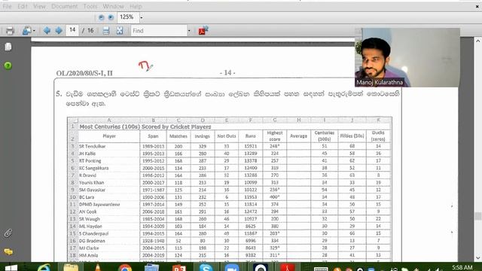Open the Attachments paperclip panel
Viewport: 482px width, 271px height.
point(8,233)
